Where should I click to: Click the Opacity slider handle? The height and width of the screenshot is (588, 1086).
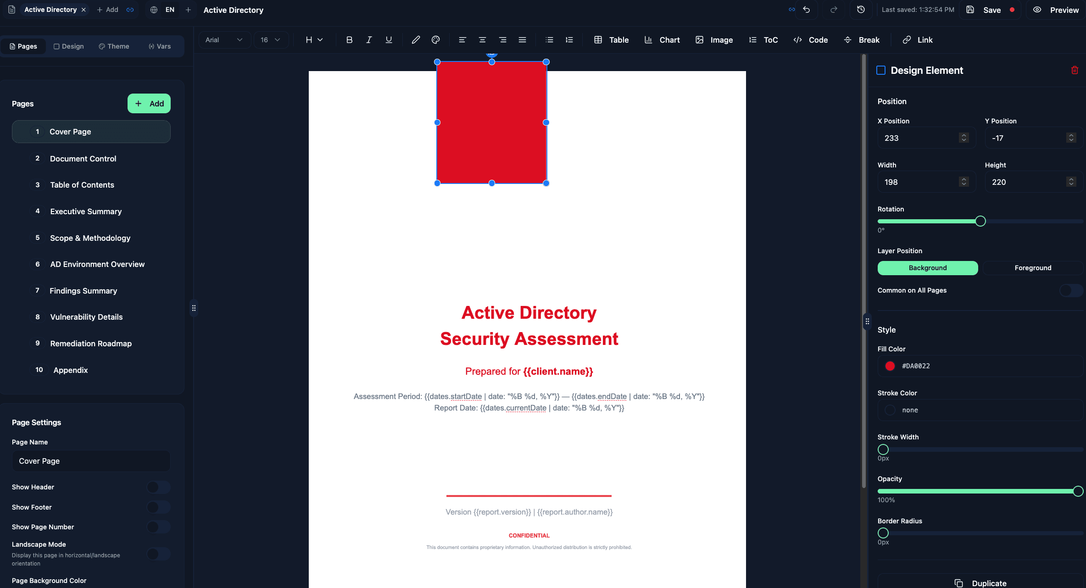coord(1078,491)
